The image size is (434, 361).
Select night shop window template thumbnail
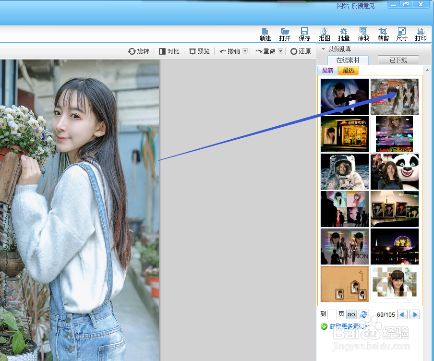pos(345,134)
